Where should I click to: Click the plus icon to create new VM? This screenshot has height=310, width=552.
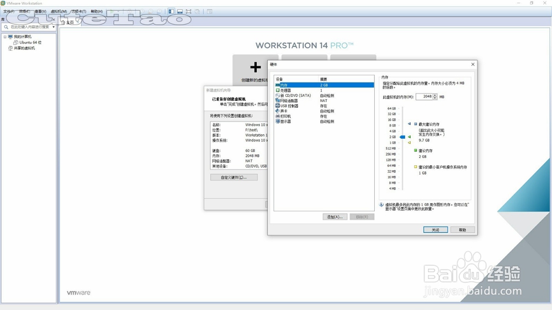pos(255,67)
